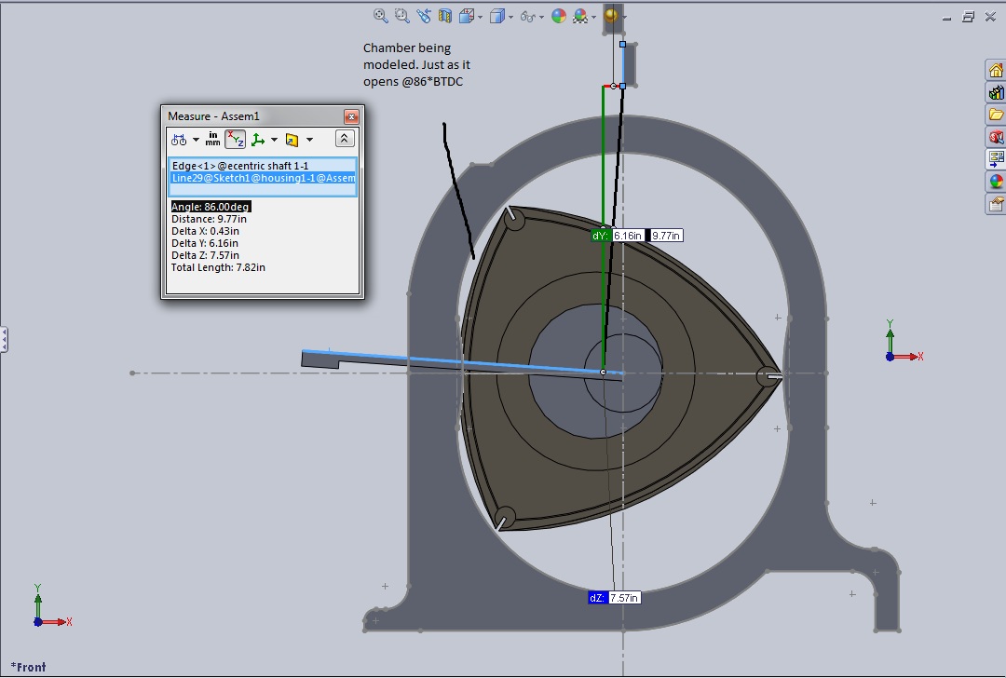Viewport: 1006px width, 678px height.
Task: Open the View Orientation dropdown arrow
Action: point(480,16)
